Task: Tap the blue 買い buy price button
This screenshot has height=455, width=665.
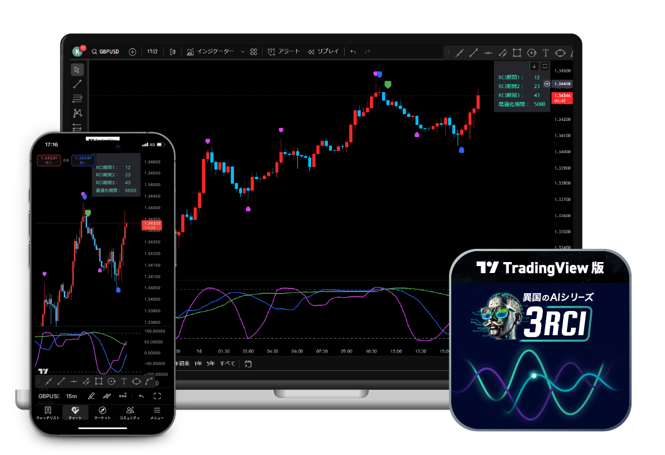Action: click(83, 160)
